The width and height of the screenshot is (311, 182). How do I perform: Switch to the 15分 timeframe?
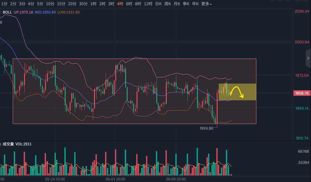coord(61,4)
